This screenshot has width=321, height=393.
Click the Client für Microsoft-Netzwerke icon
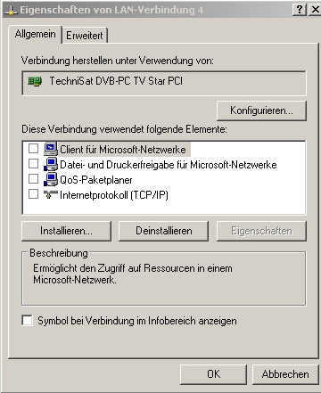[x=51, y=149]
